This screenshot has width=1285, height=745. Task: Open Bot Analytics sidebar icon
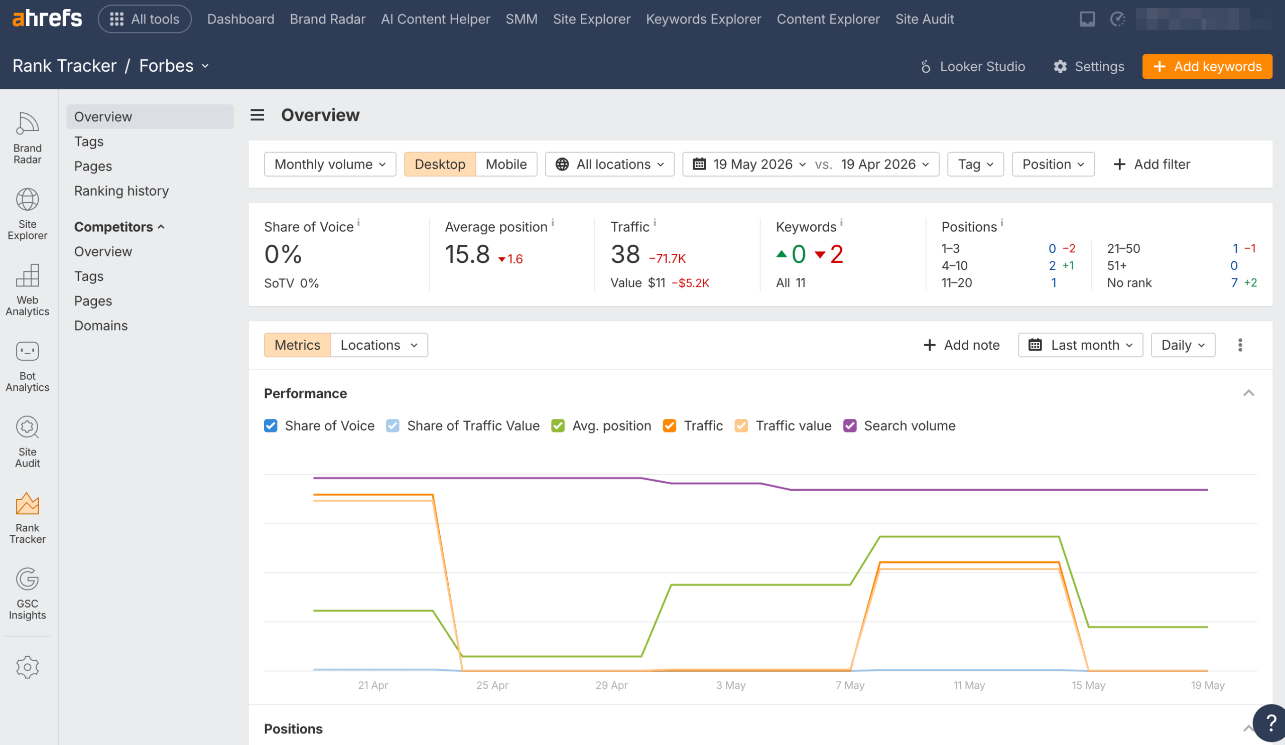(x=28, y=366)
